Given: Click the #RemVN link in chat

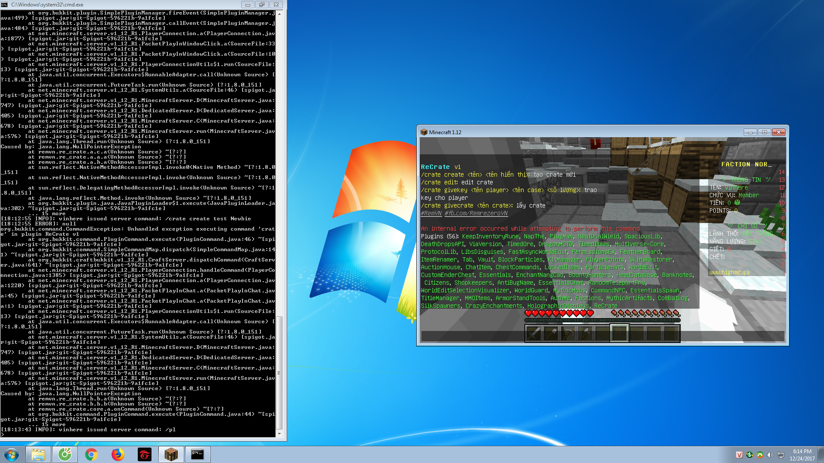Looking at the screenshot, I should pyautogui.click(x=431, y=213).
